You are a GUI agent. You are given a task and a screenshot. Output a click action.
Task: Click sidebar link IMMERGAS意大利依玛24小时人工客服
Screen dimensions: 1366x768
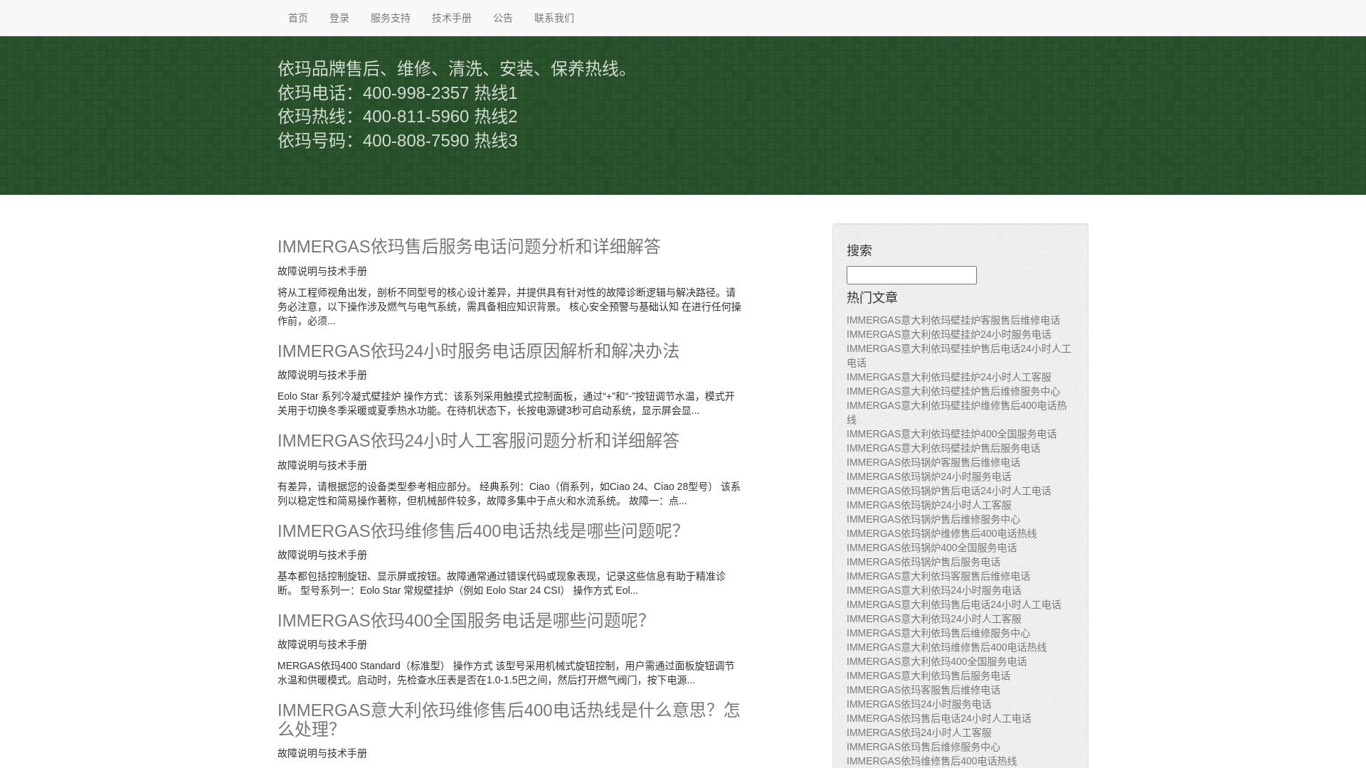[934, 619]
